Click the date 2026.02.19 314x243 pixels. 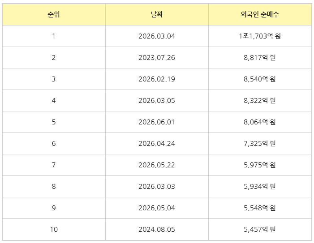(x=157, y=79)
